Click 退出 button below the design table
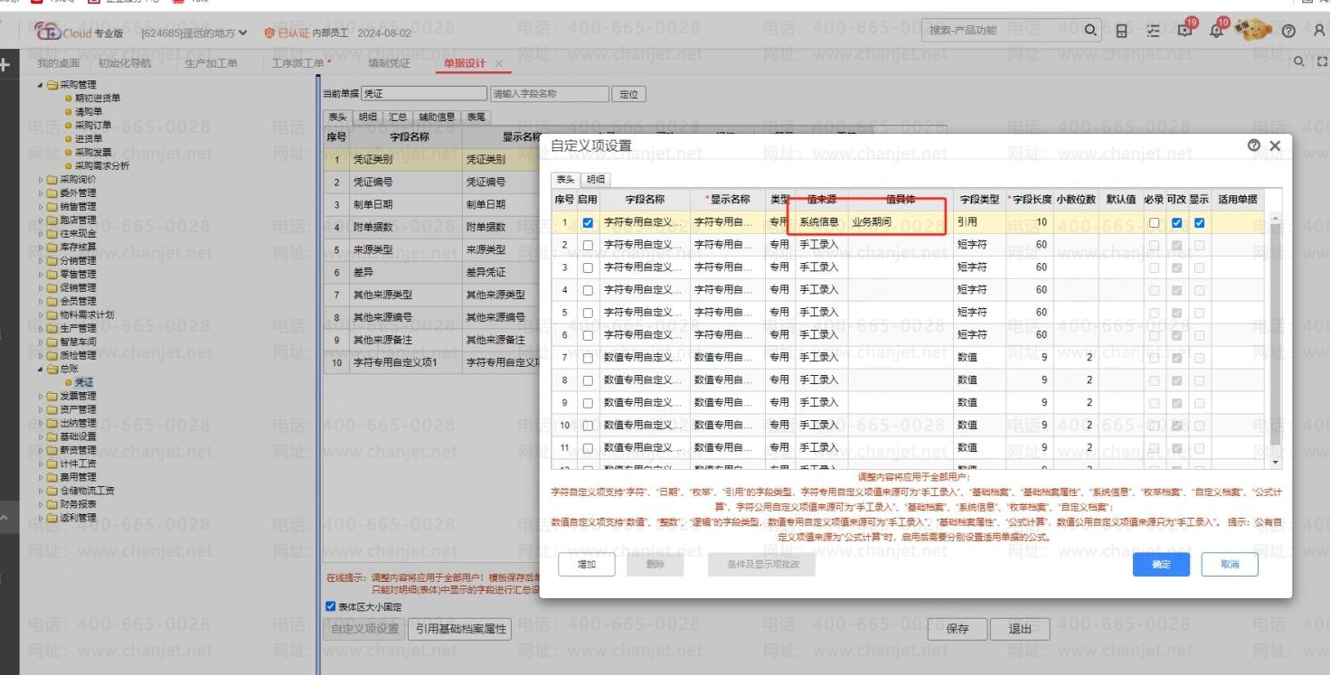The height and width of the screenshot is (675, 1330). 1021,629
